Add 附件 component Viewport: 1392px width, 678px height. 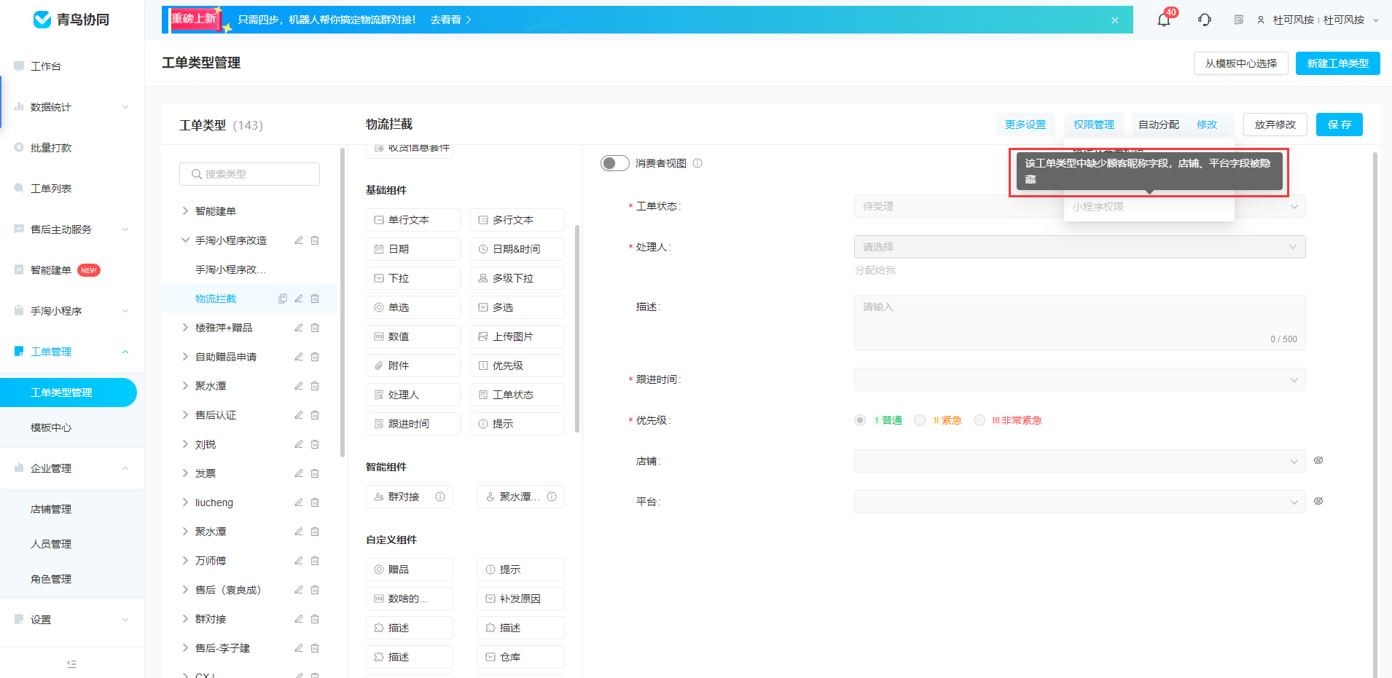click(413, 366)
